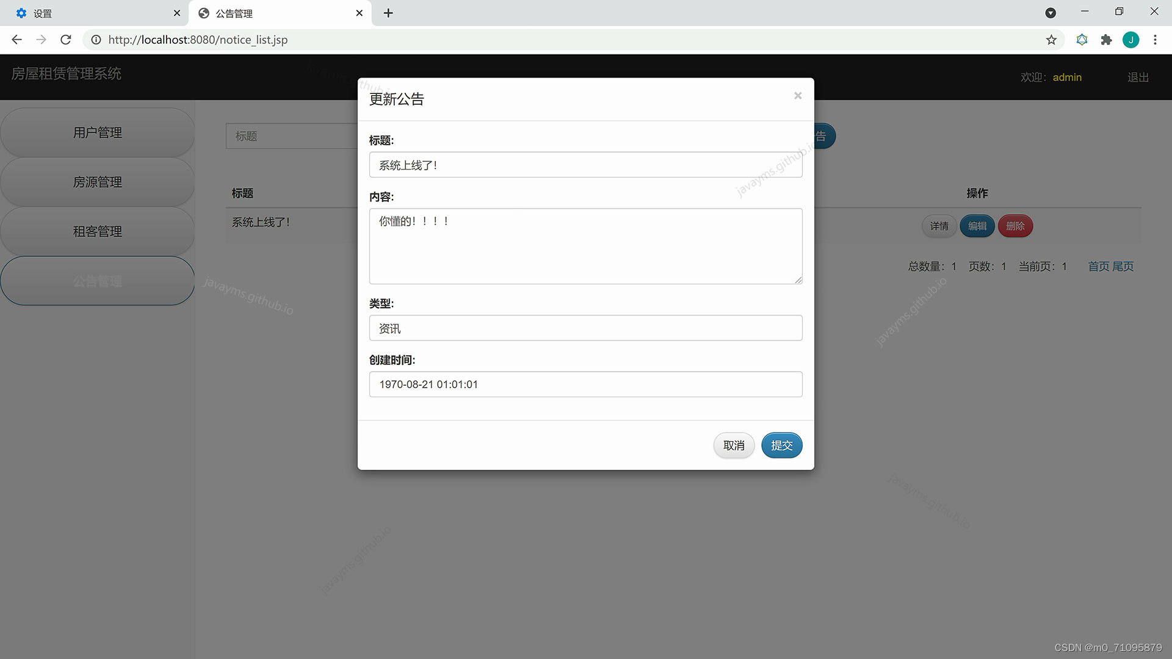
Task: Click the partially hidden blue 公告 button
Action: (x=824, y=136)
